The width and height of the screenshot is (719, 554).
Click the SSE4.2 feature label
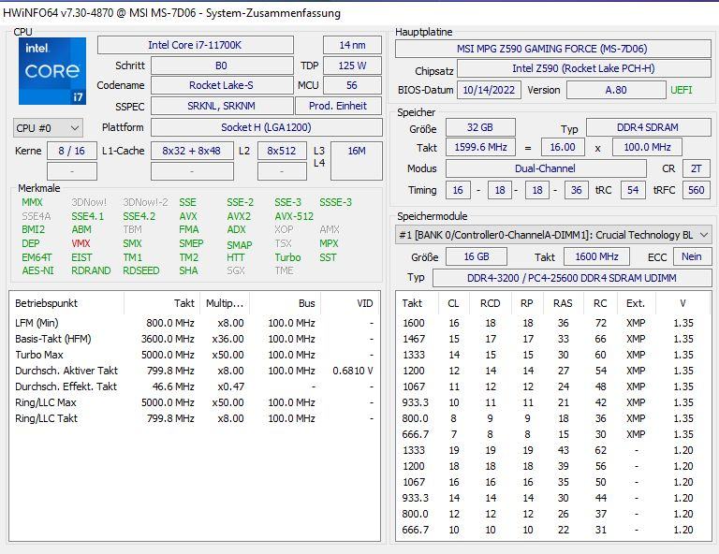(139, 216)
